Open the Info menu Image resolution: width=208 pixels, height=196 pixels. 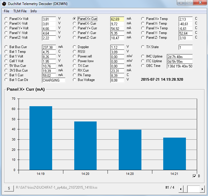pyautogui.click(x=34, y=11)
